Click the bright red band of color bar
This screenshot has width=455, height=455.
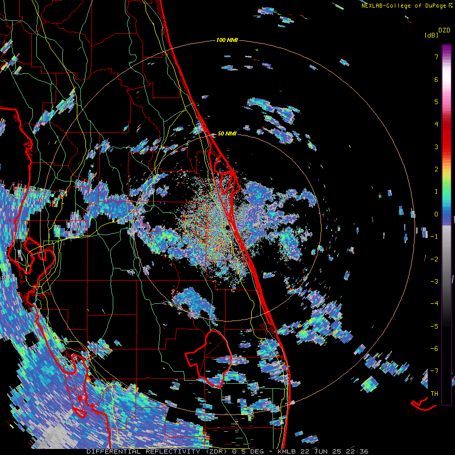point(446,141)
